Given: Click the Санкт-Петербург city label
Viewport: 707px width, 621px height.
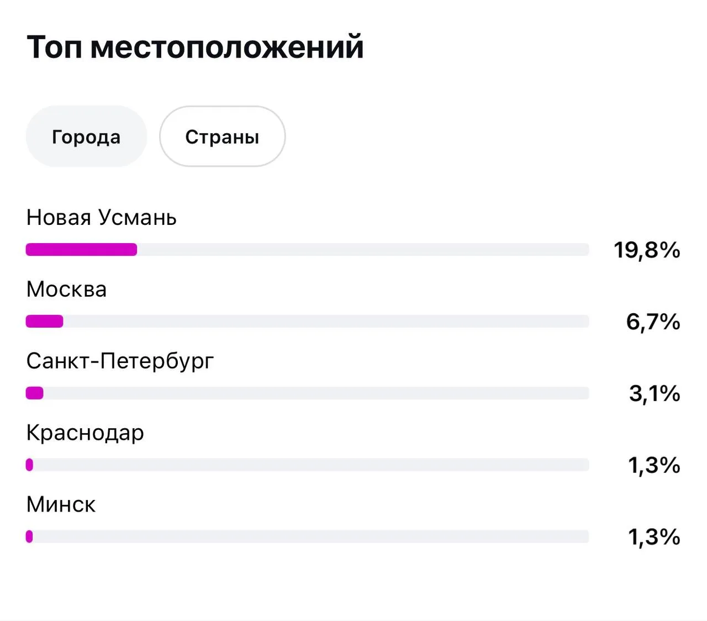Looking at the screenshot, I should pos(120,361).
